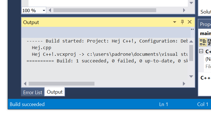This screenshot has height=119, width=211.
Task: Open the Output window position dropdown arrow
Action: 175,22
